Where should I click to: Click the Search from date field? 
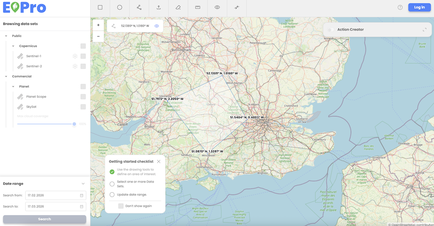[56, 196]
